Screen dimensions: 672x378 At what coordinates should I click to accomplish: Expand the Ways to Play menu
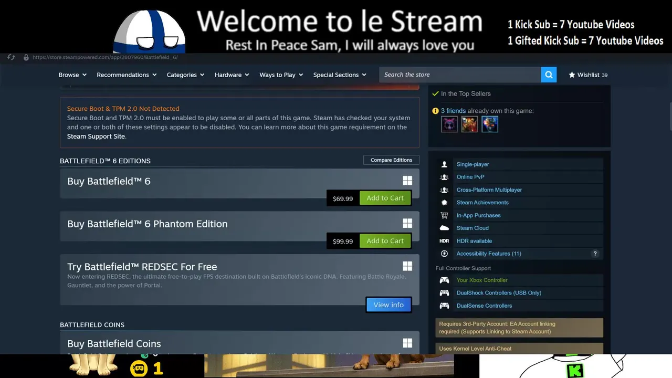tap(281, 75)
